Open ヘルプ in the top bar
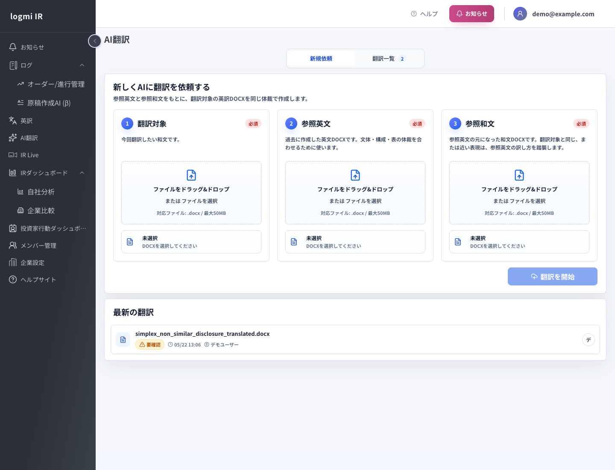Image resolution: width=615 pixels, height=470 pixels. [425, 14]
